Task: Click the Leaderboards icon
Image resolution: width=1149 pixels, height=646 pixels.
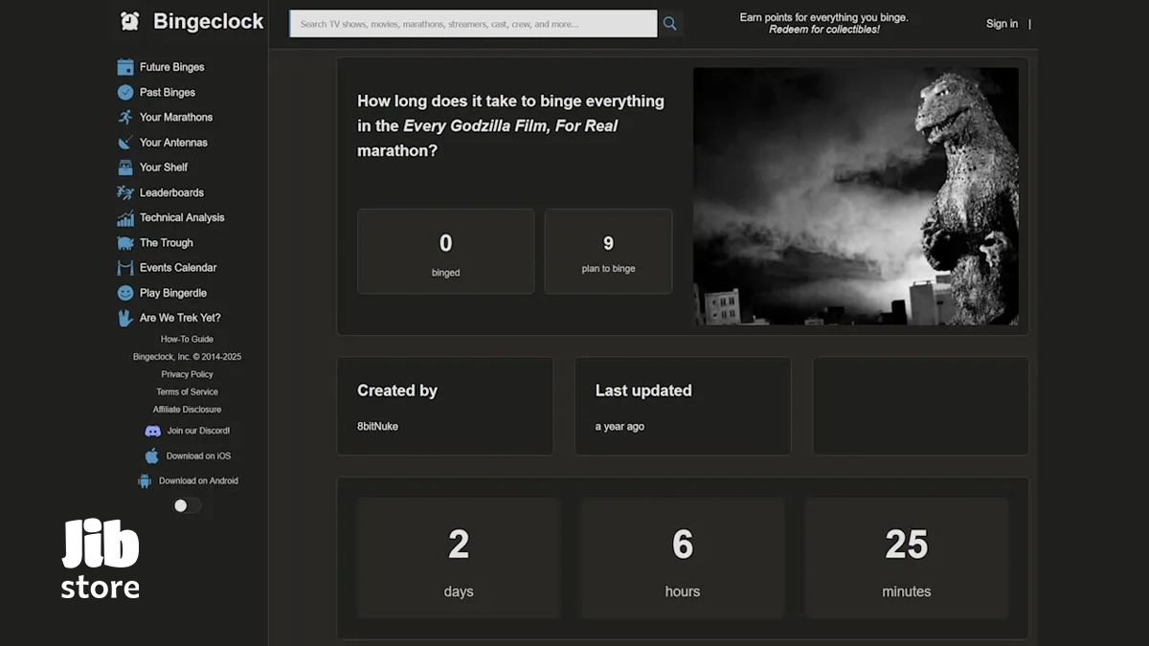Action: point(125,192)
